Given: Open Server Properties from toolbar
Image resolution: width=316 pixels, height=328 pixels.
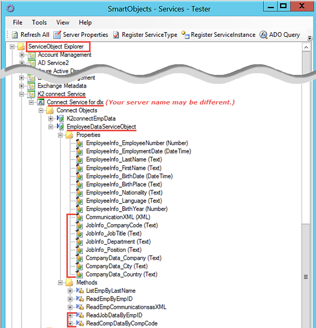Looking at the screenshot, I should point(57,35).
